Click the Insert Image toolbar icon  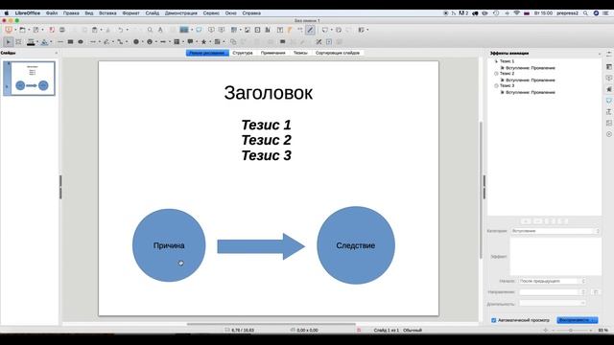click(x=248, y=30)
